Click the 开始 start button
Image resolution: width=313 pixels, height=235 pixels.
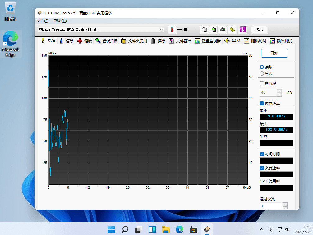[x=274, y=53]
